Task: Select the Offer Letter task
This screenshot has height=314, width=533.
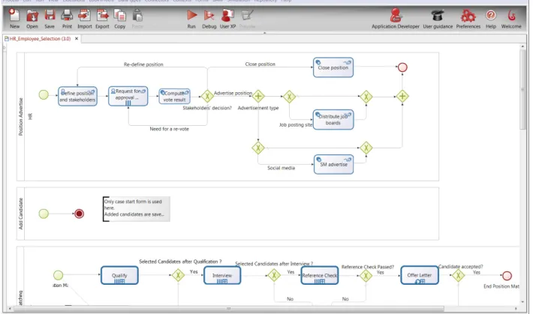Action: tap(420, 275)
